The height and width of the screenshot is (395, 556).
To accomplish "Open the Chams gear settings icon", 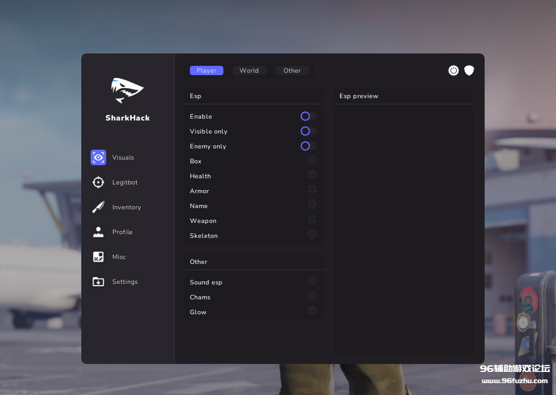I will pos(312,296).
